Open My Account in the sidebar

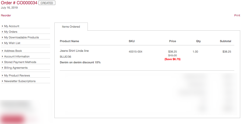[12, 26]
